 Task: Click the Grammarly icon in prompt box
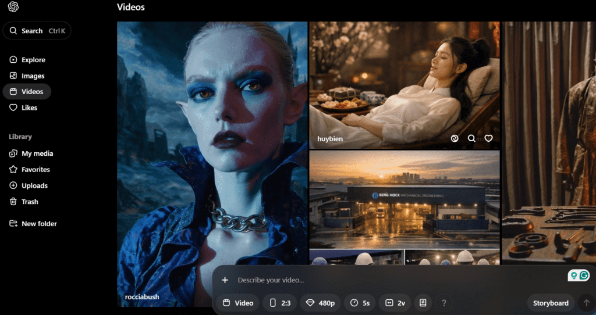584,275
